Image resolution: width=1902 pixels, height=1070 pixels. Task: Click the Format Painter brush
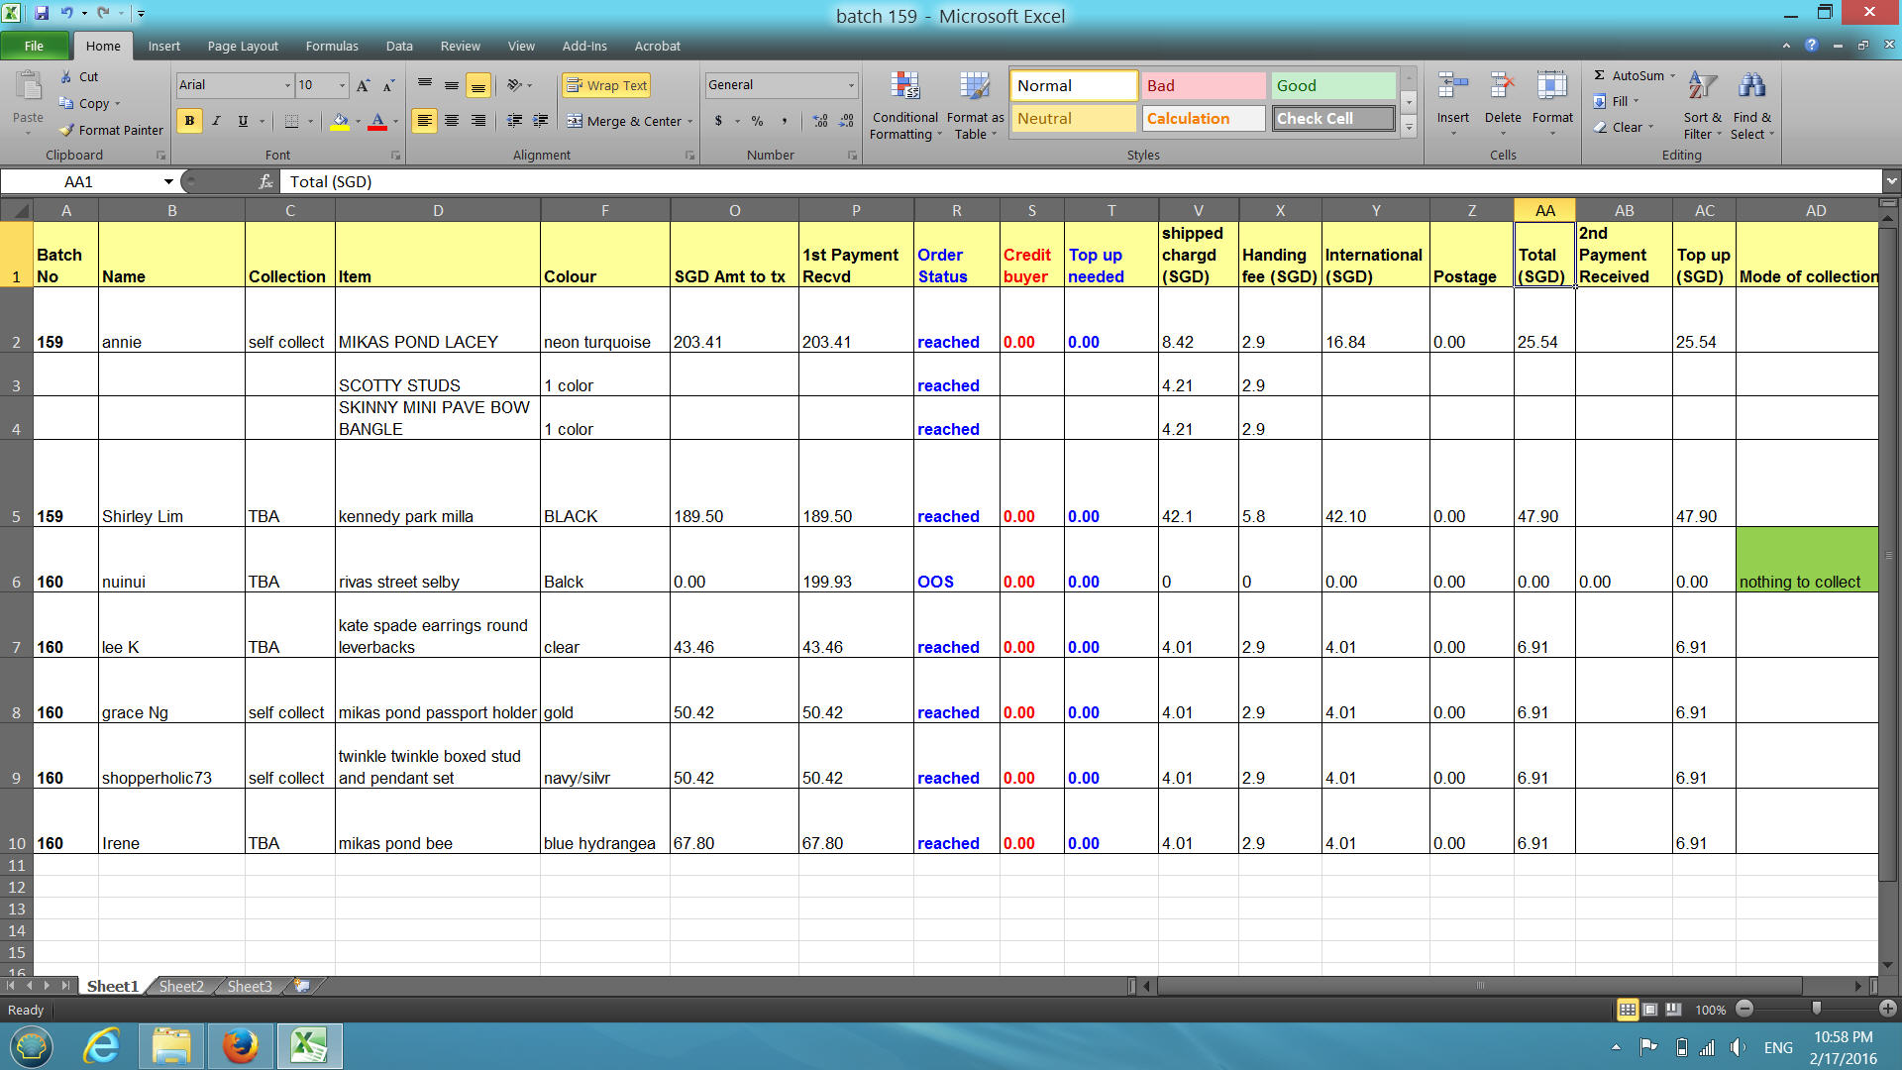click(66, 130)
